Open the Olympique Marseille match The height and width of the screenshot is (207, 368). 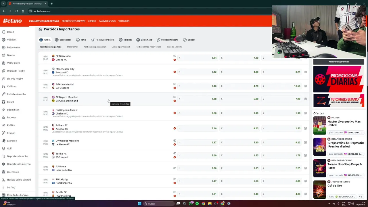click(x=67, y=143)
